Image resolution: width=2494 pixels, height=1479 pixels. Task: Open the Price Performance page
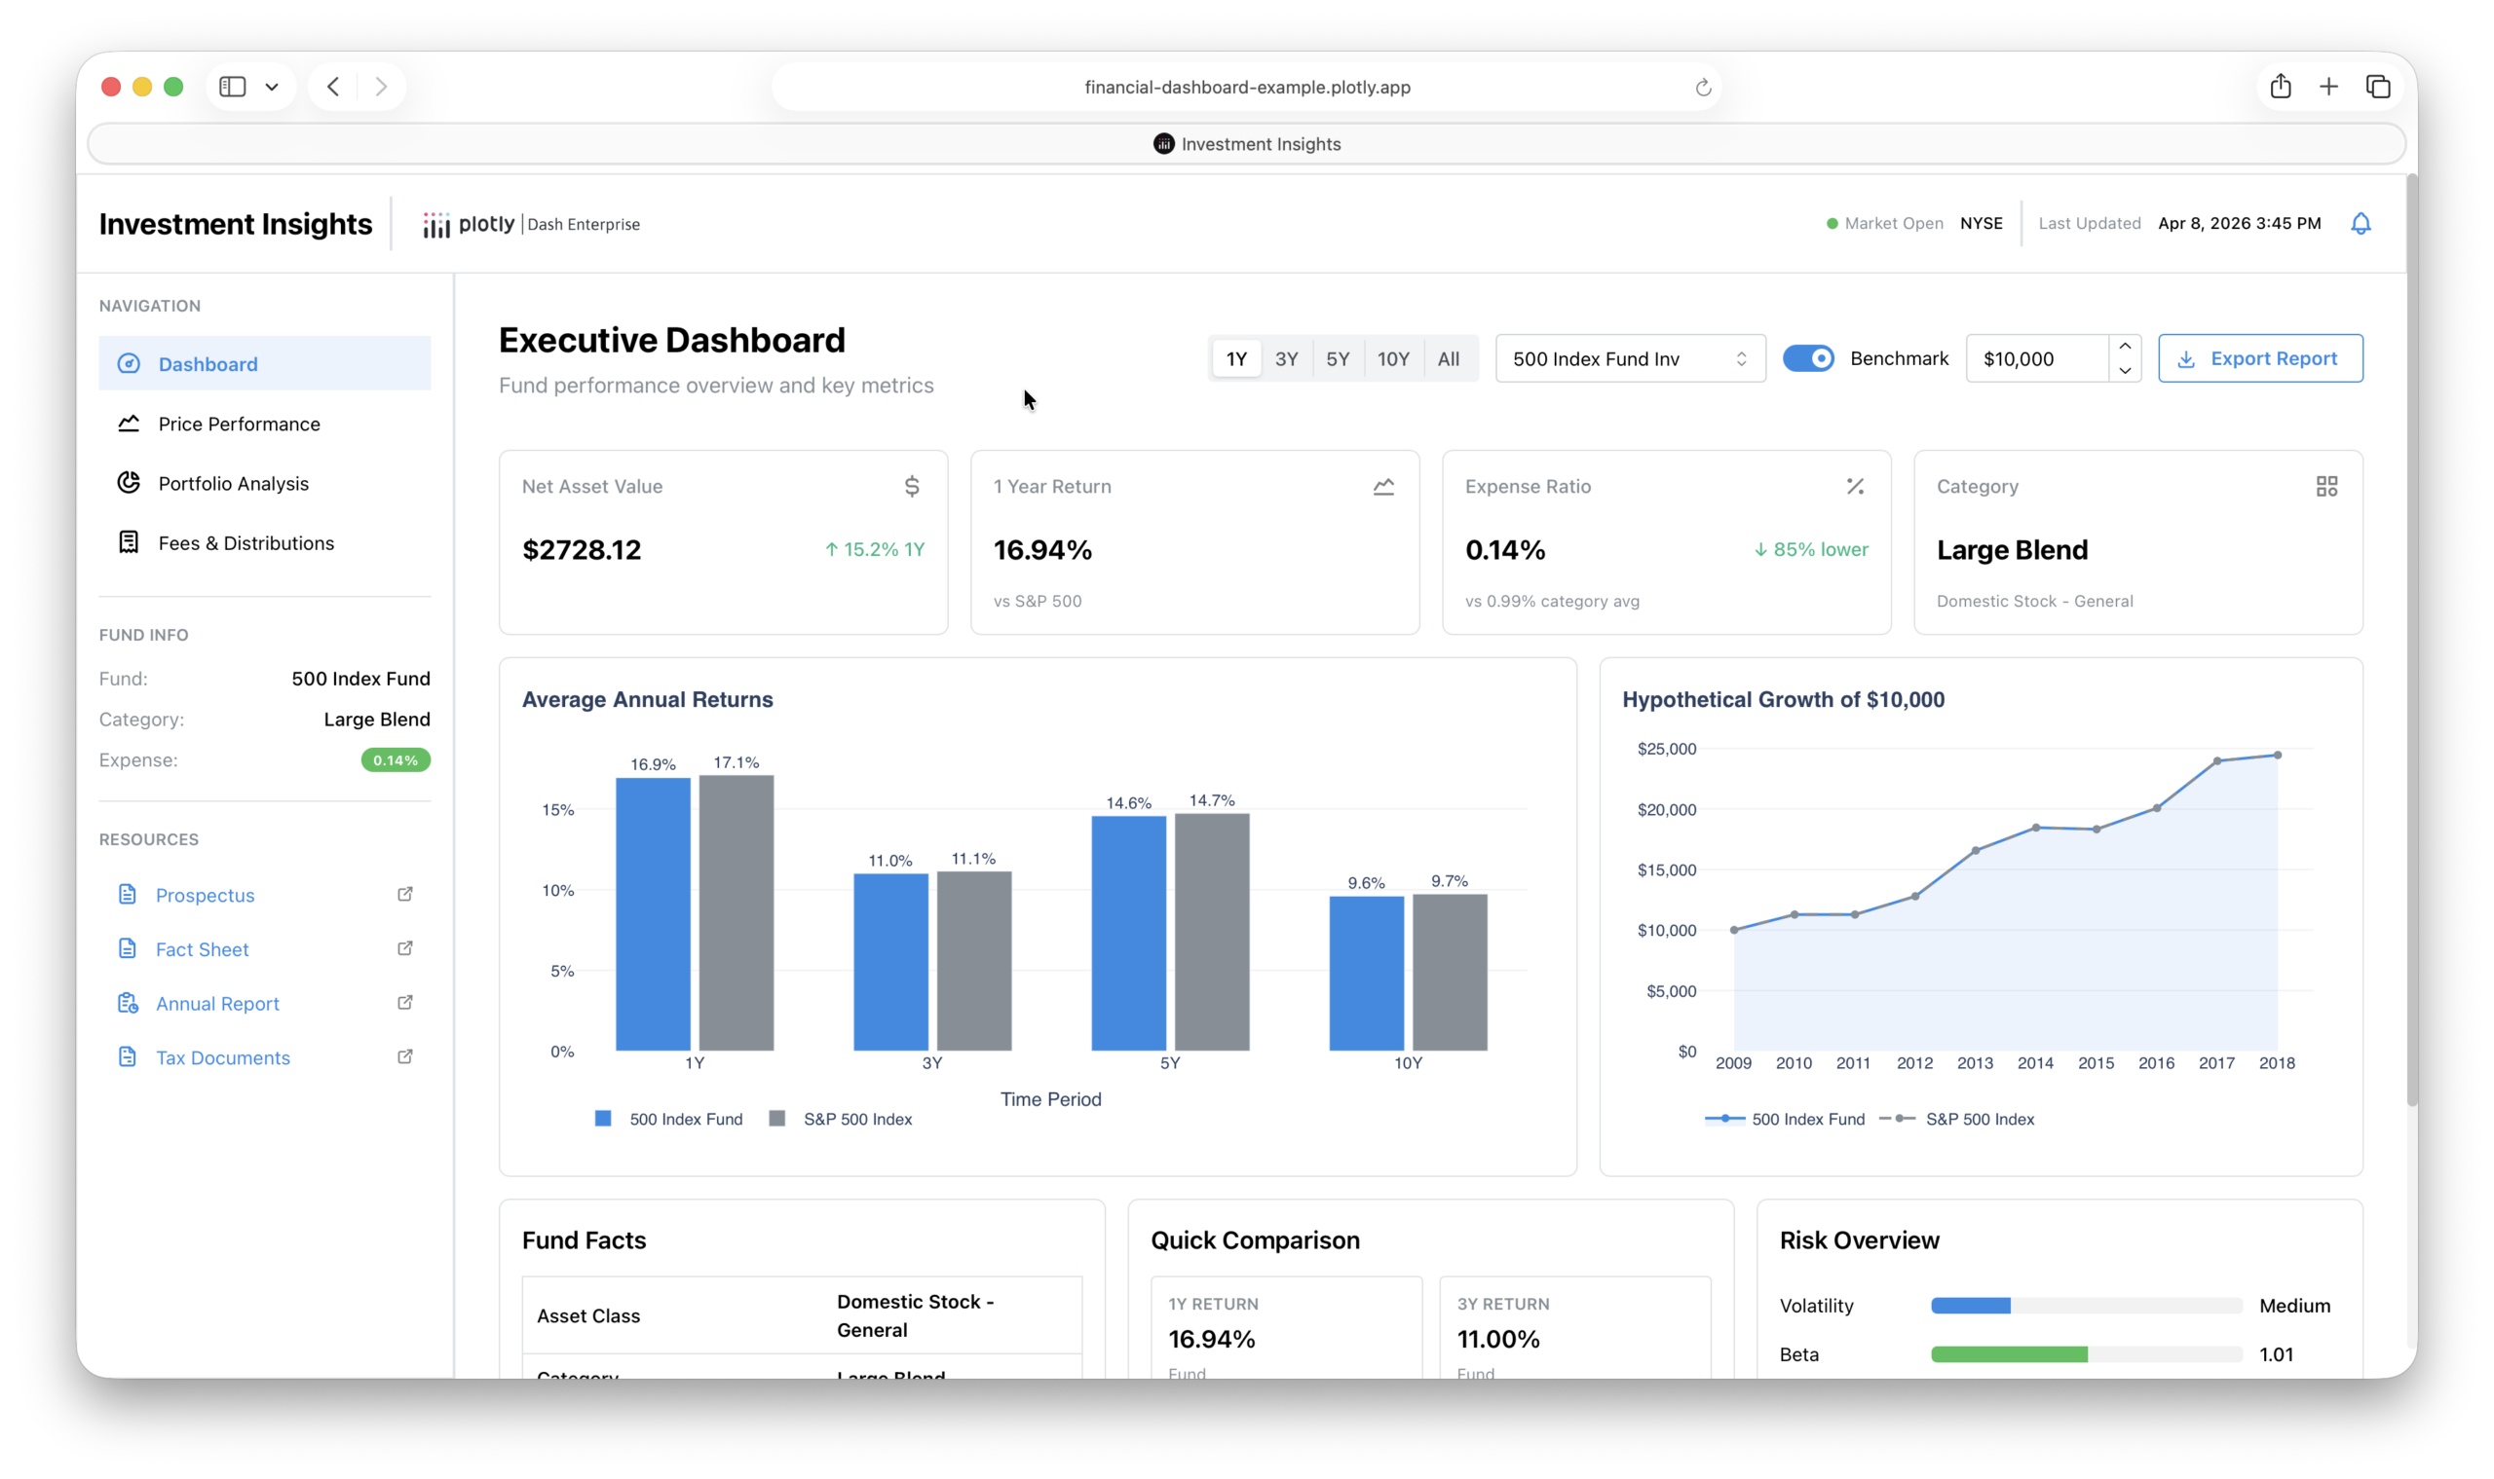[x=264, y=424]
